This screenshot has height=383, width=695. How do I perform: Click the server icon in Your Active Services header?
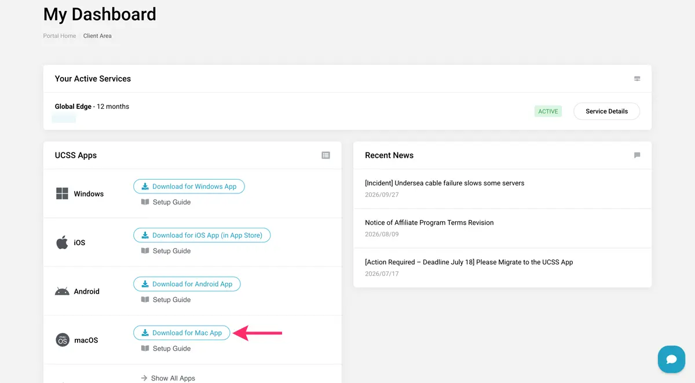pyautogui.click(x=637, y=79)
